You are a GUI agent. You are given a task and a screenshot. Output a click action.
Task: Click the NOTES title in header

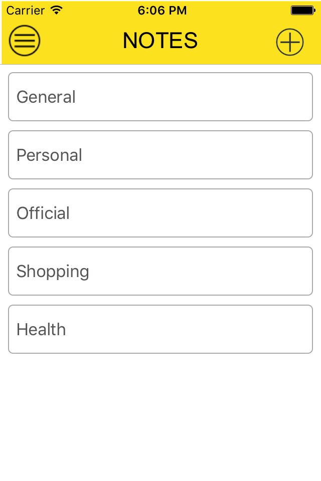pos(160,41)
